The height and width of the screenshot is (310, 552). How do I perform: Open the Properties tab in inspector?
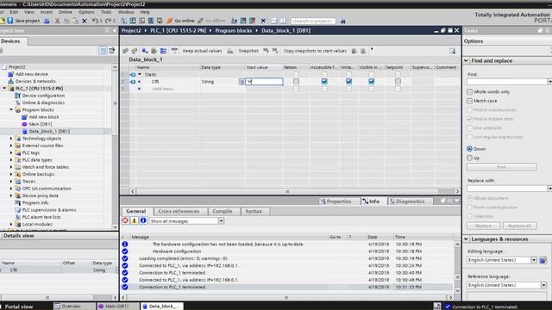coord(336,201)
